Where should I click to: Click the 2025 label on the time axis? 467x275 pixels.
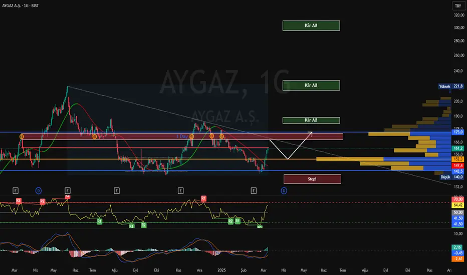click(221, 270)
